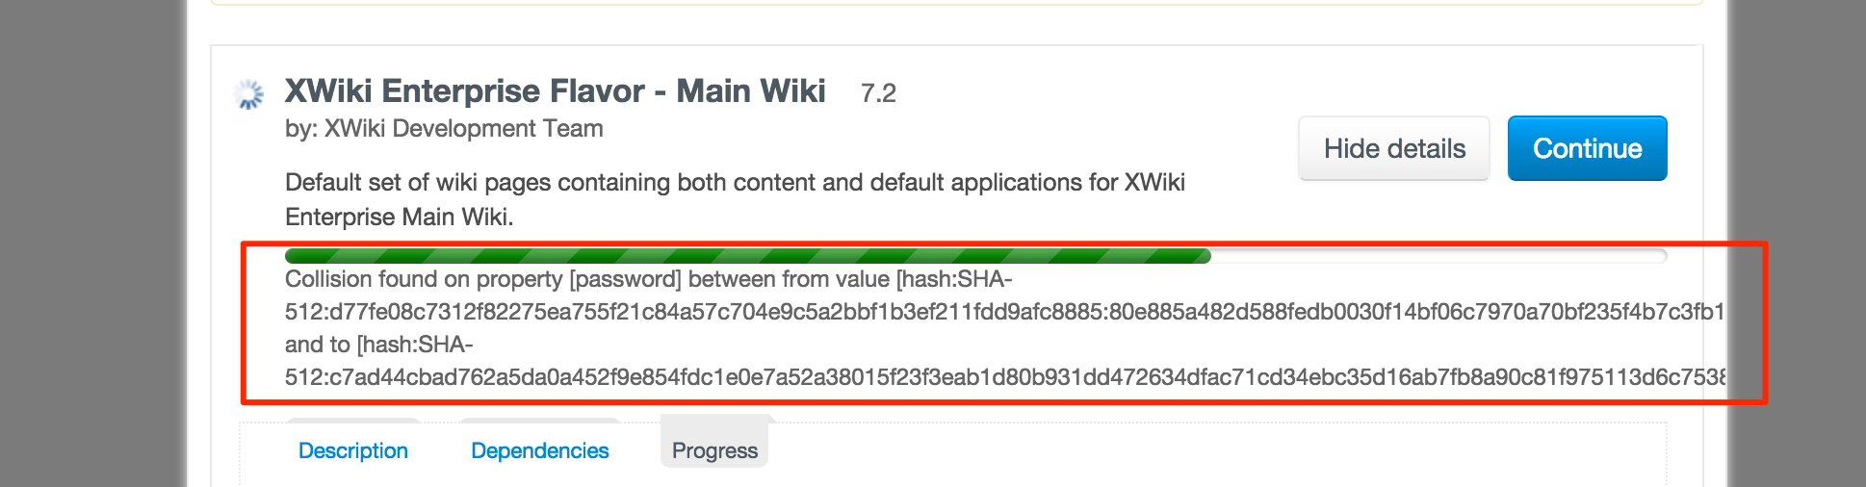Click the XWiki Enterprise Flavor - Main Wiki title
The image size is (1866, 487).
point(555,91)
